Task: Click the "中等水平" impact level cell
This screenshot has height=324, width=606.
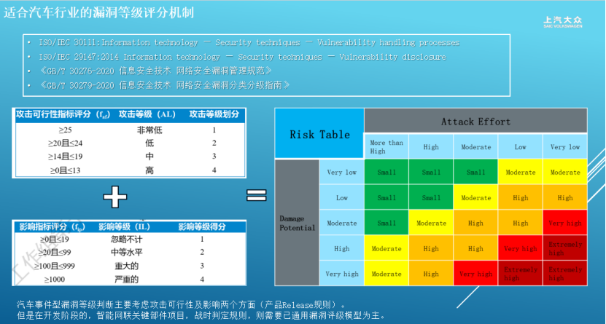Action: pyautogui.click(x=126, y=253)
